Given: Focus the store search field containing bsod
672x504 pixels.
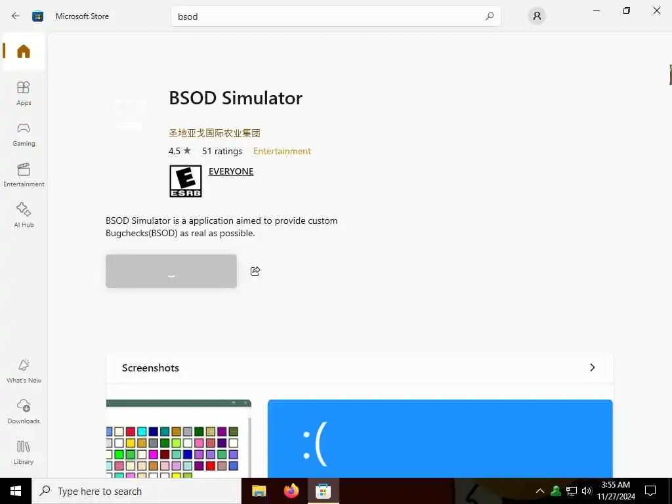Looking at the screenshot, I should coord(335,16).
